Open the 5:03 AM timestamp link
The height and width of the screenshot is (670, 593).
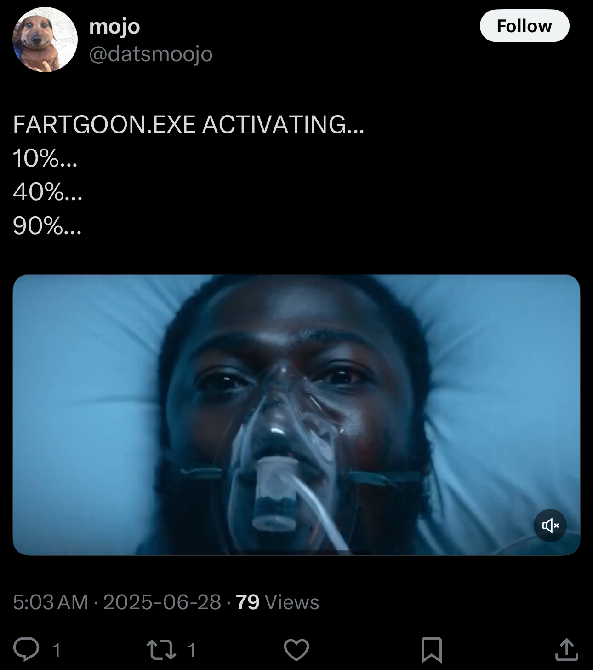click(x=51, y=602)
